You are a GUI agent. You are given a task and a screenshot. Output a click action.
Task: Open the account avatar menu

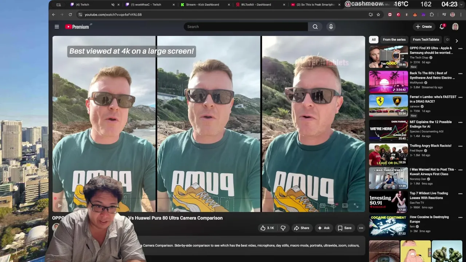coord(455,27)
